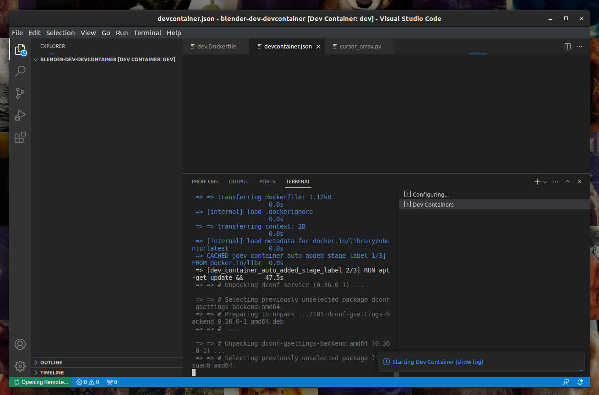Select the TERMINAL panel tab
Viewport: 599px width, 395px height.
click(x=298, y=181)
